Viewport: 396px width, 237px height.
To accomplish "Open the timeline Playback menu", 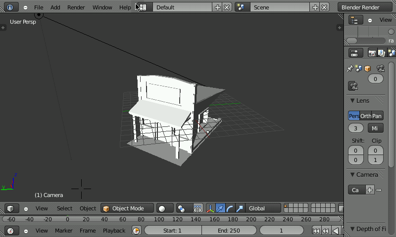I will click(114, 231).
